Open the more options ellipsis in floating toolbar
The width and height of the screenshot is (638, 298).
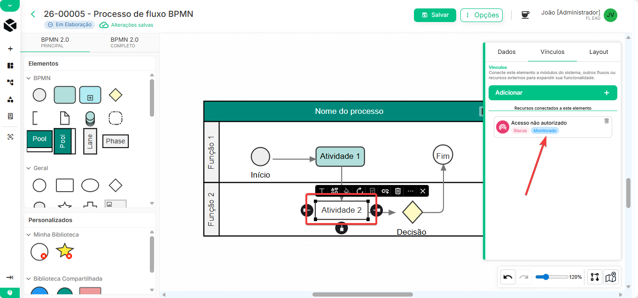411,191
